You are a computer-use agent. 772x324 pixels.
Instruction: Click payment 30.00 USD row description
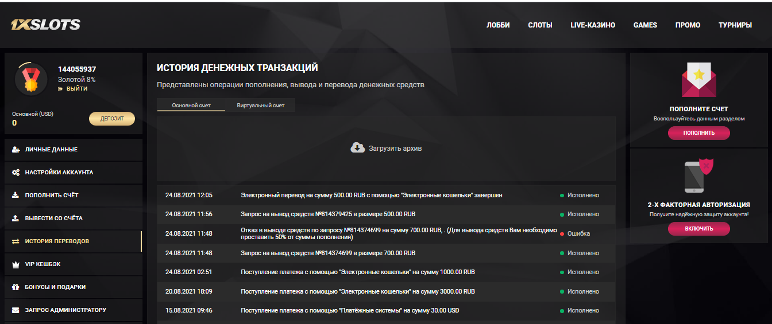click(x=350, y=311)
